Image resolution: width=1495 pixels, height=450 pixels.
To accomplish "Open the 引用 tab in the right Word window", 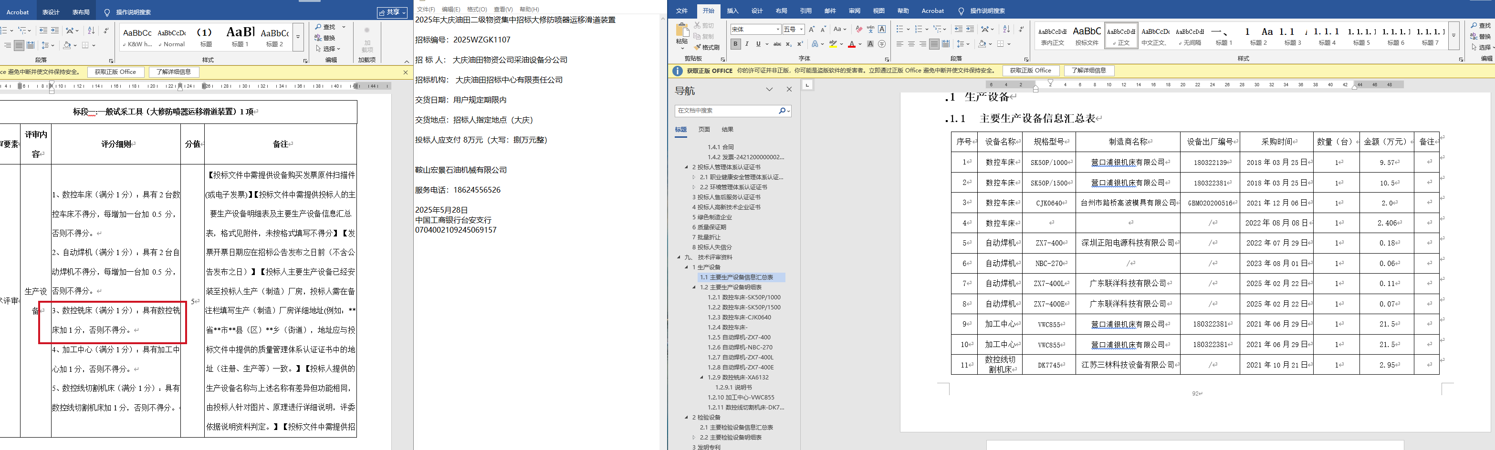I will pos(806,11).
